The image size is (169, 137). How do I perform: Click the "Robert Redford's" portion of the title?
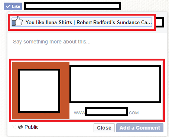pyautogui.click(x=96, y=22)
